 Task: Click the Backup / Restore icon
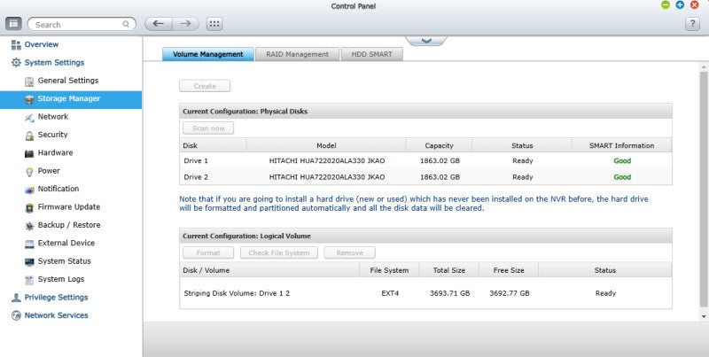tap(29, 226)
